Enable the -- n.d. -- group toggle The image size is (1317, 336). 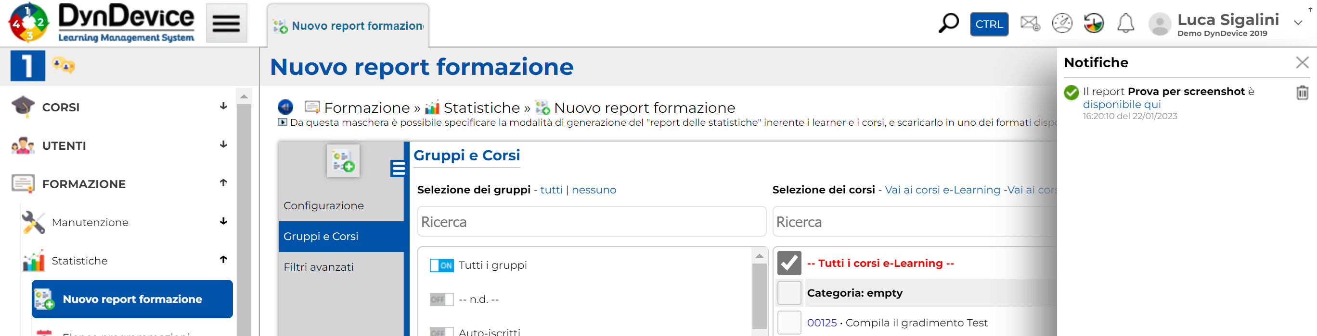[441, 300]
